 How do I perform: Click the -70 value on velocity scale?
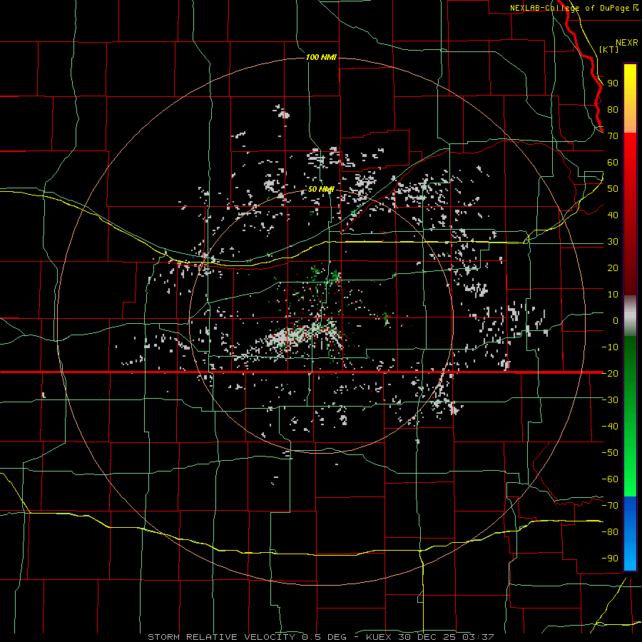610,505
